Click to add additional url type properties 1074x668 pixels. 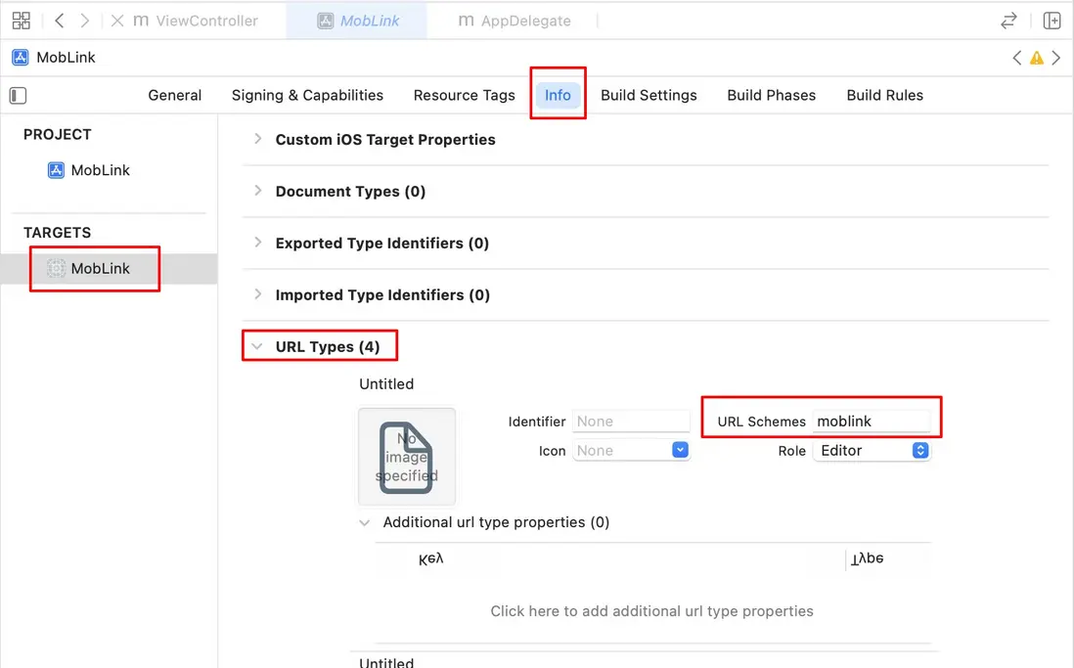pos(651,611)
